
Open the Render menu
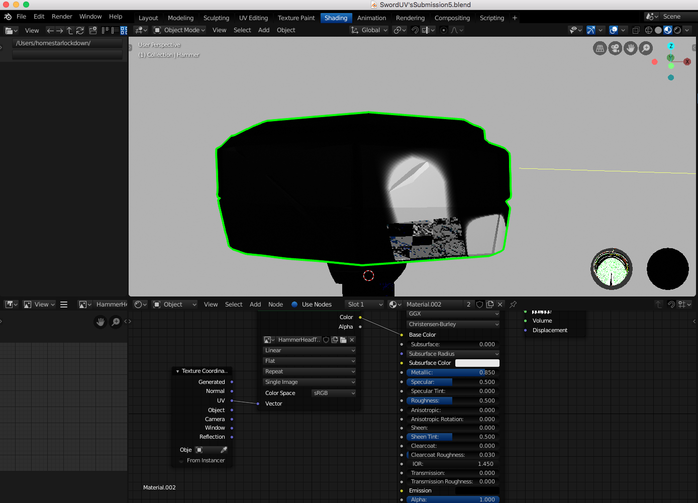coord(62,17)
